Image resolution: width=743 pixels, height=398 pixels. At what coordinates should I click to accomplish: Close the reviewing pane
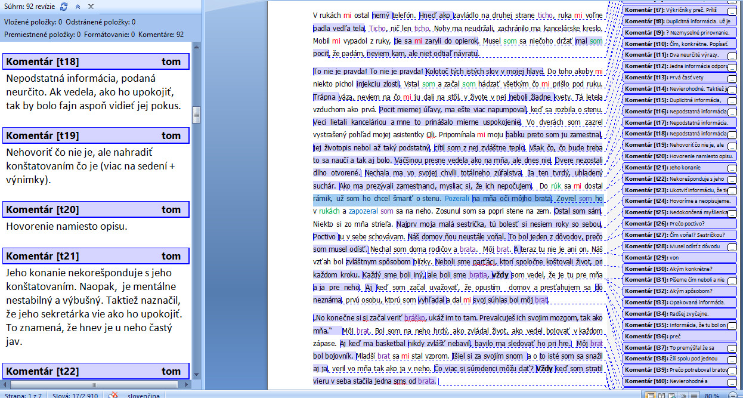(x=91, y=7)
